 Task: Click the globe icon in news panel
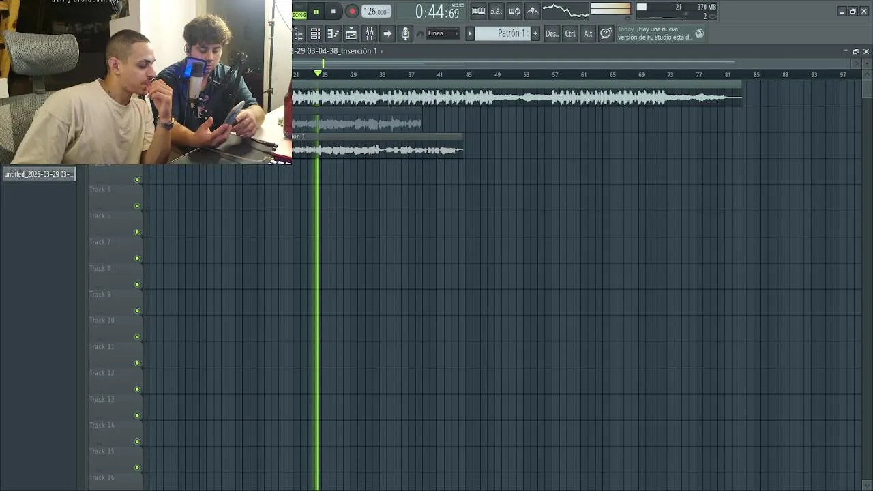click(699, 33)
